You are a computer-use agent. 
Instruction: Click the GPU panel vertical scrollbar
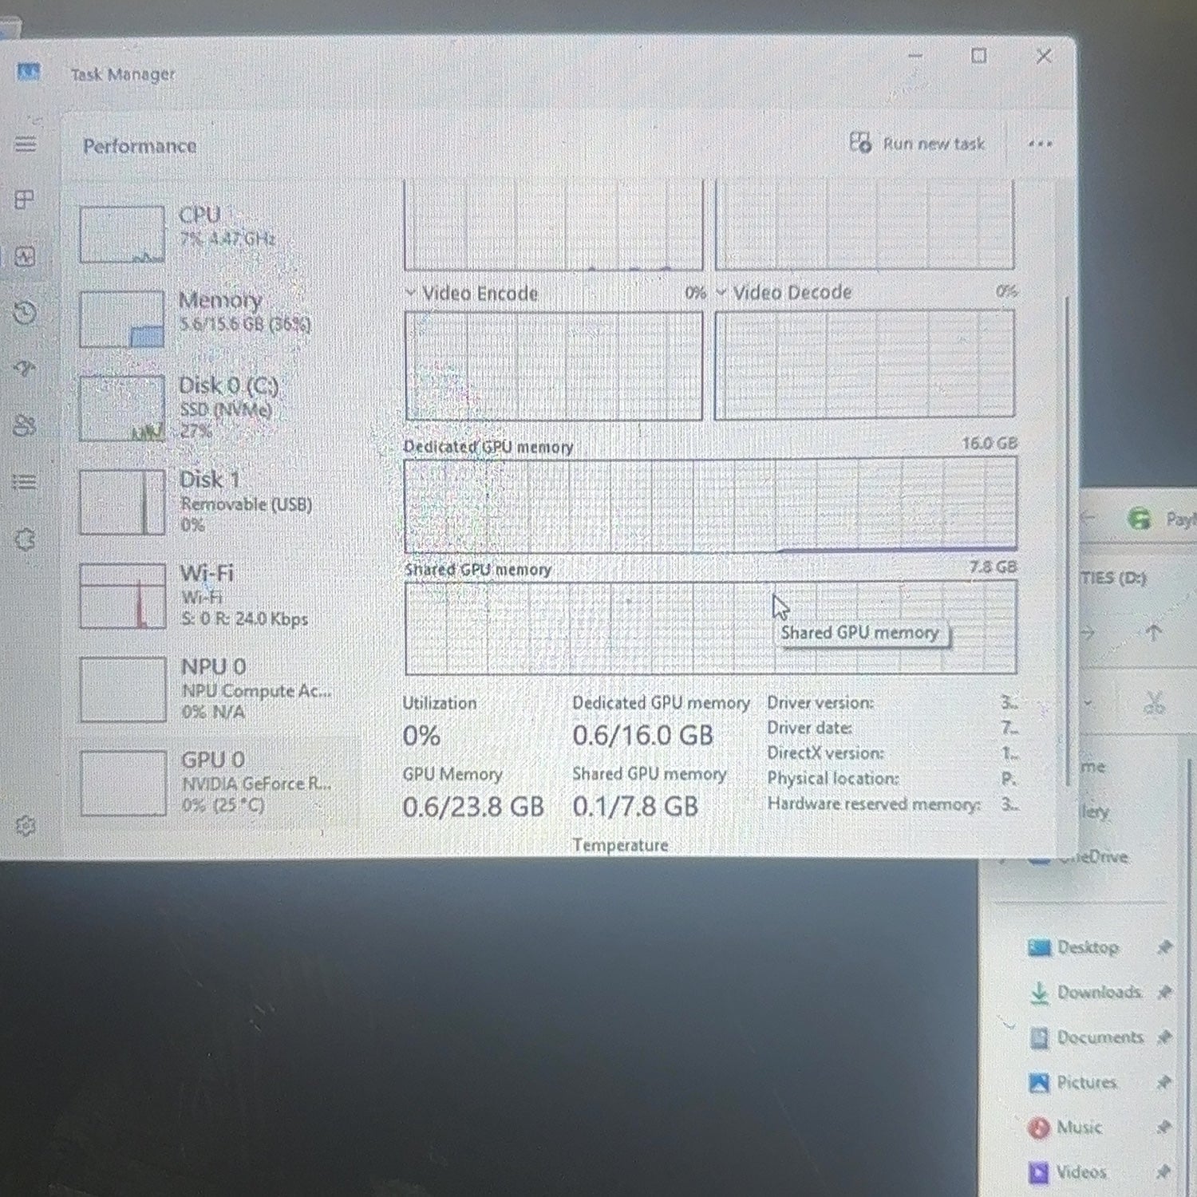[1067, 541]
